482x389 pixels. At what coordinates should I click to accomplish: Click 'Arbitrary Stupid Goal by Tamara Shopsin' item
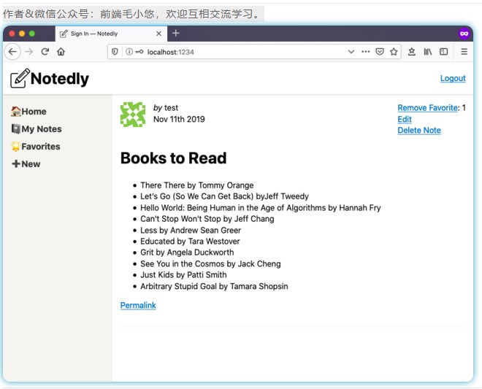tap(214, 286)
